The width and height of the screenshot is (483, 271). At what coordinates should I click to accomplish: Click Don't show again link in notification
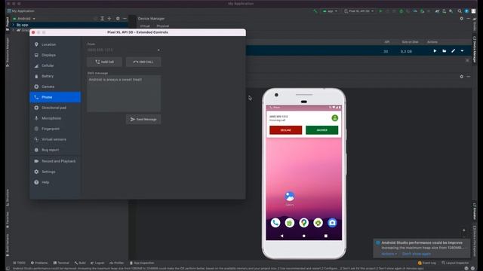(416, 254)
